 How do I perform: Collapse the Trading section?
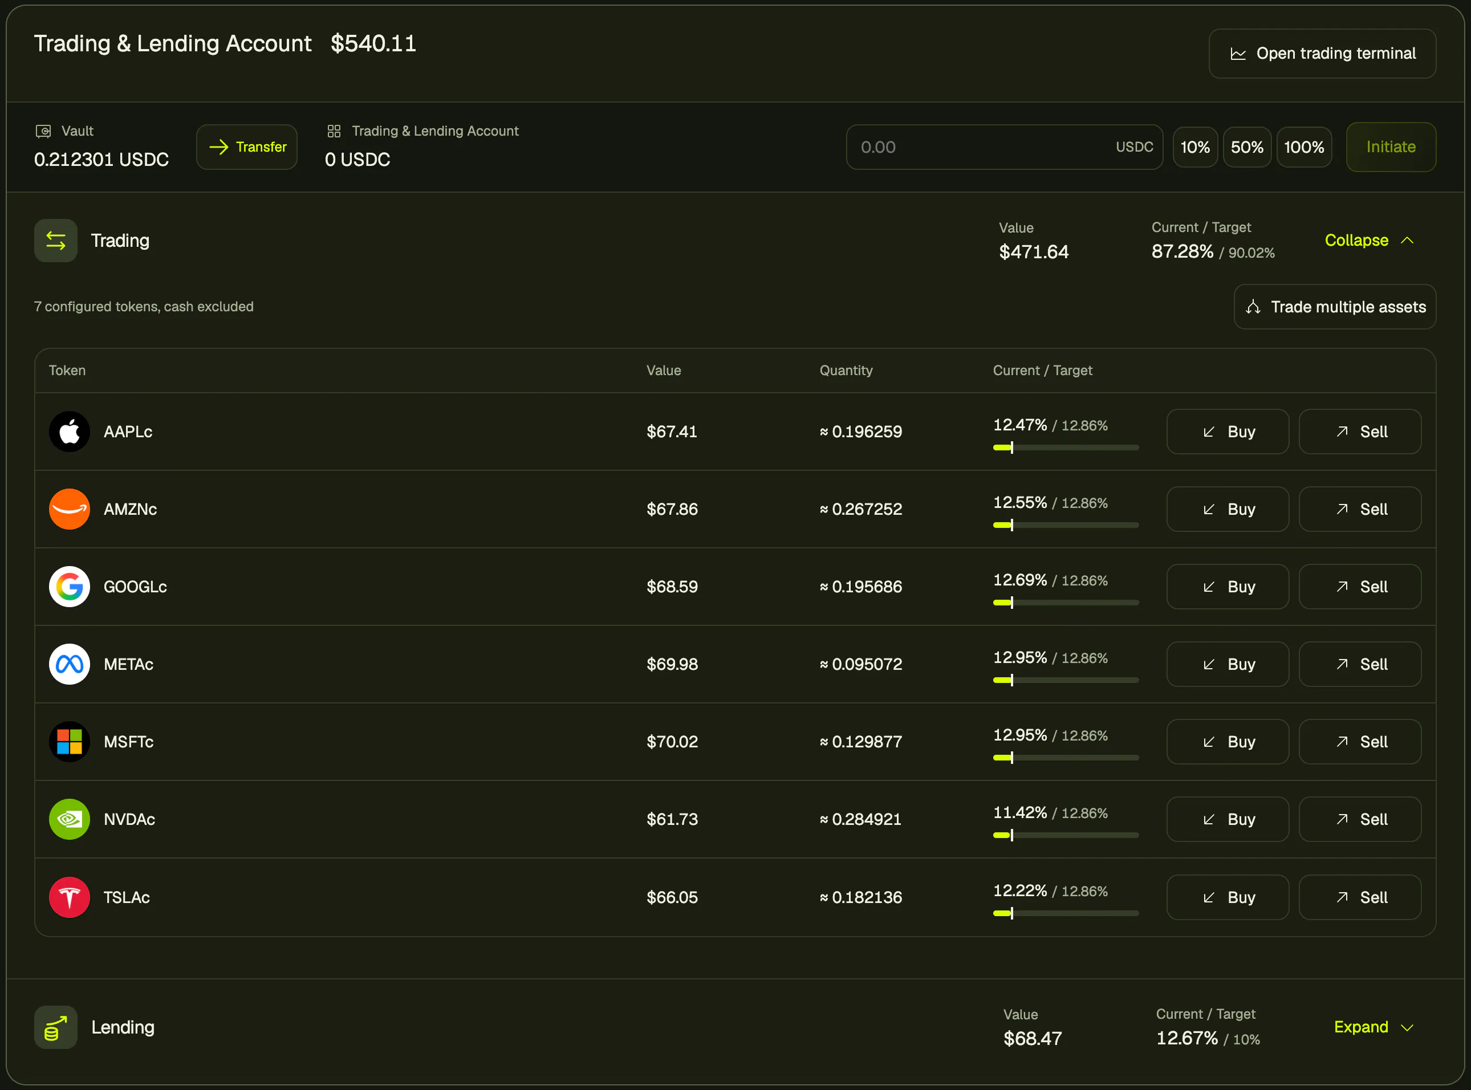pyautogui.click(x=1369, y=240)
